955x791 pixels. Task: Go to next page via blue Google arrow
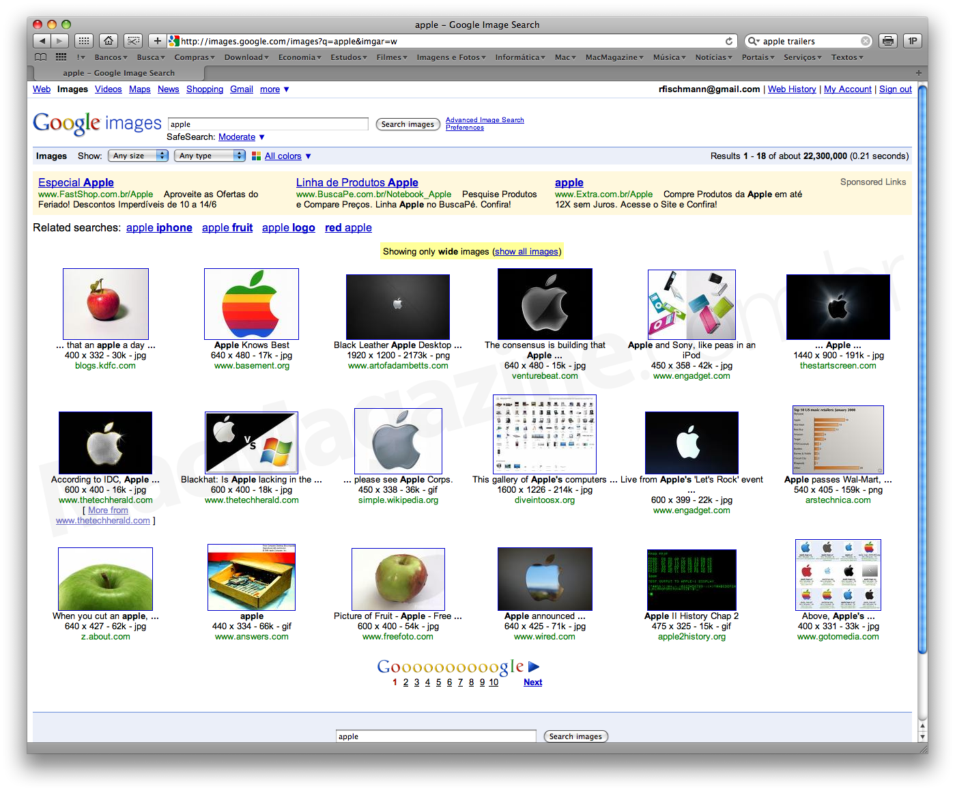click(x=534, y=667)
